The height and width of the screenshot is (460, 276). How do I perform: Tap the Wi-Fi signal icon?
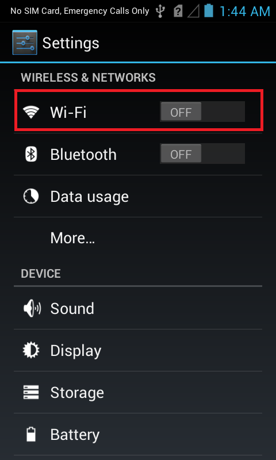pyautogui.click(x=31, y=112)
